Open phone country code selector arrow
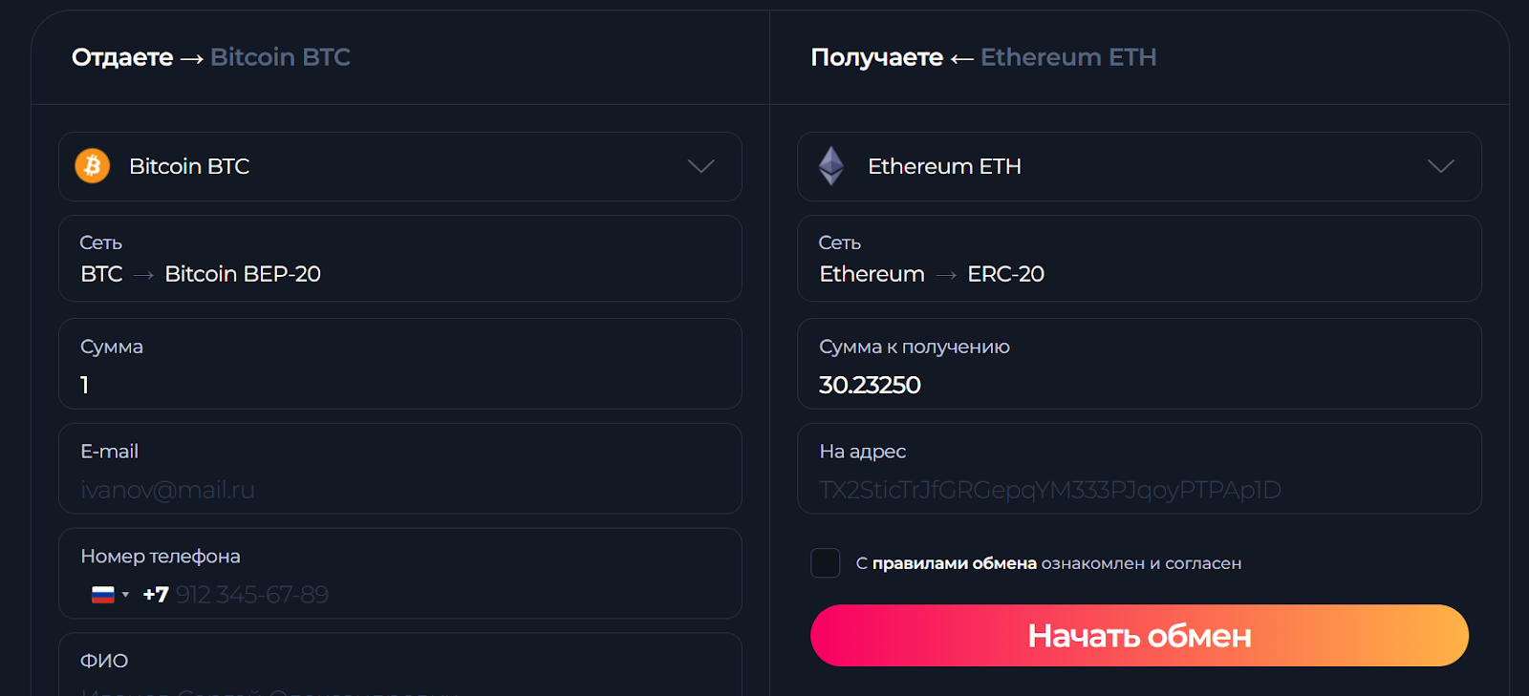Screen dimensions: 1529x696 [125, 595]
